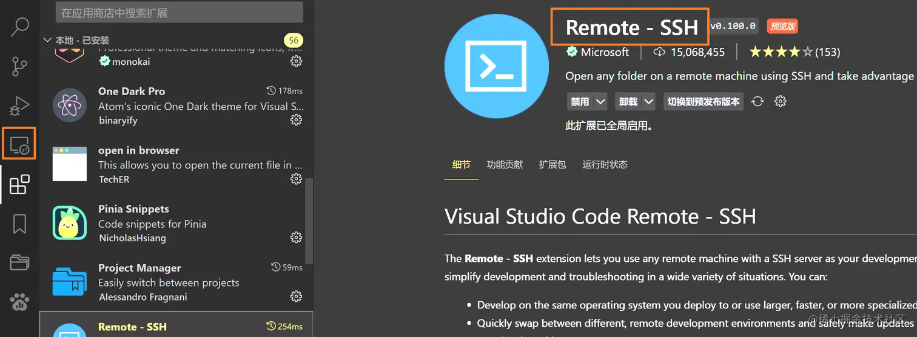
Task: Click the One Dark Pro atom icon
Action: [x=70, y=105]
